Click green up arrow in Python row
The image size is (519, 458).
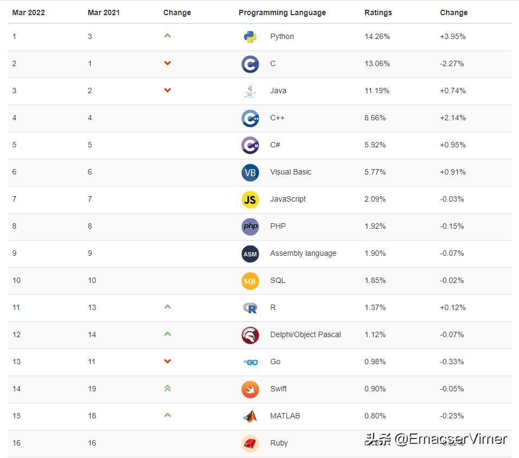coord(168,36)
